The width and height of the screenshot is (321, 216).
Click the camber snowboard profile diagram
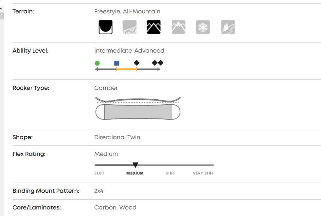[138, 108]
